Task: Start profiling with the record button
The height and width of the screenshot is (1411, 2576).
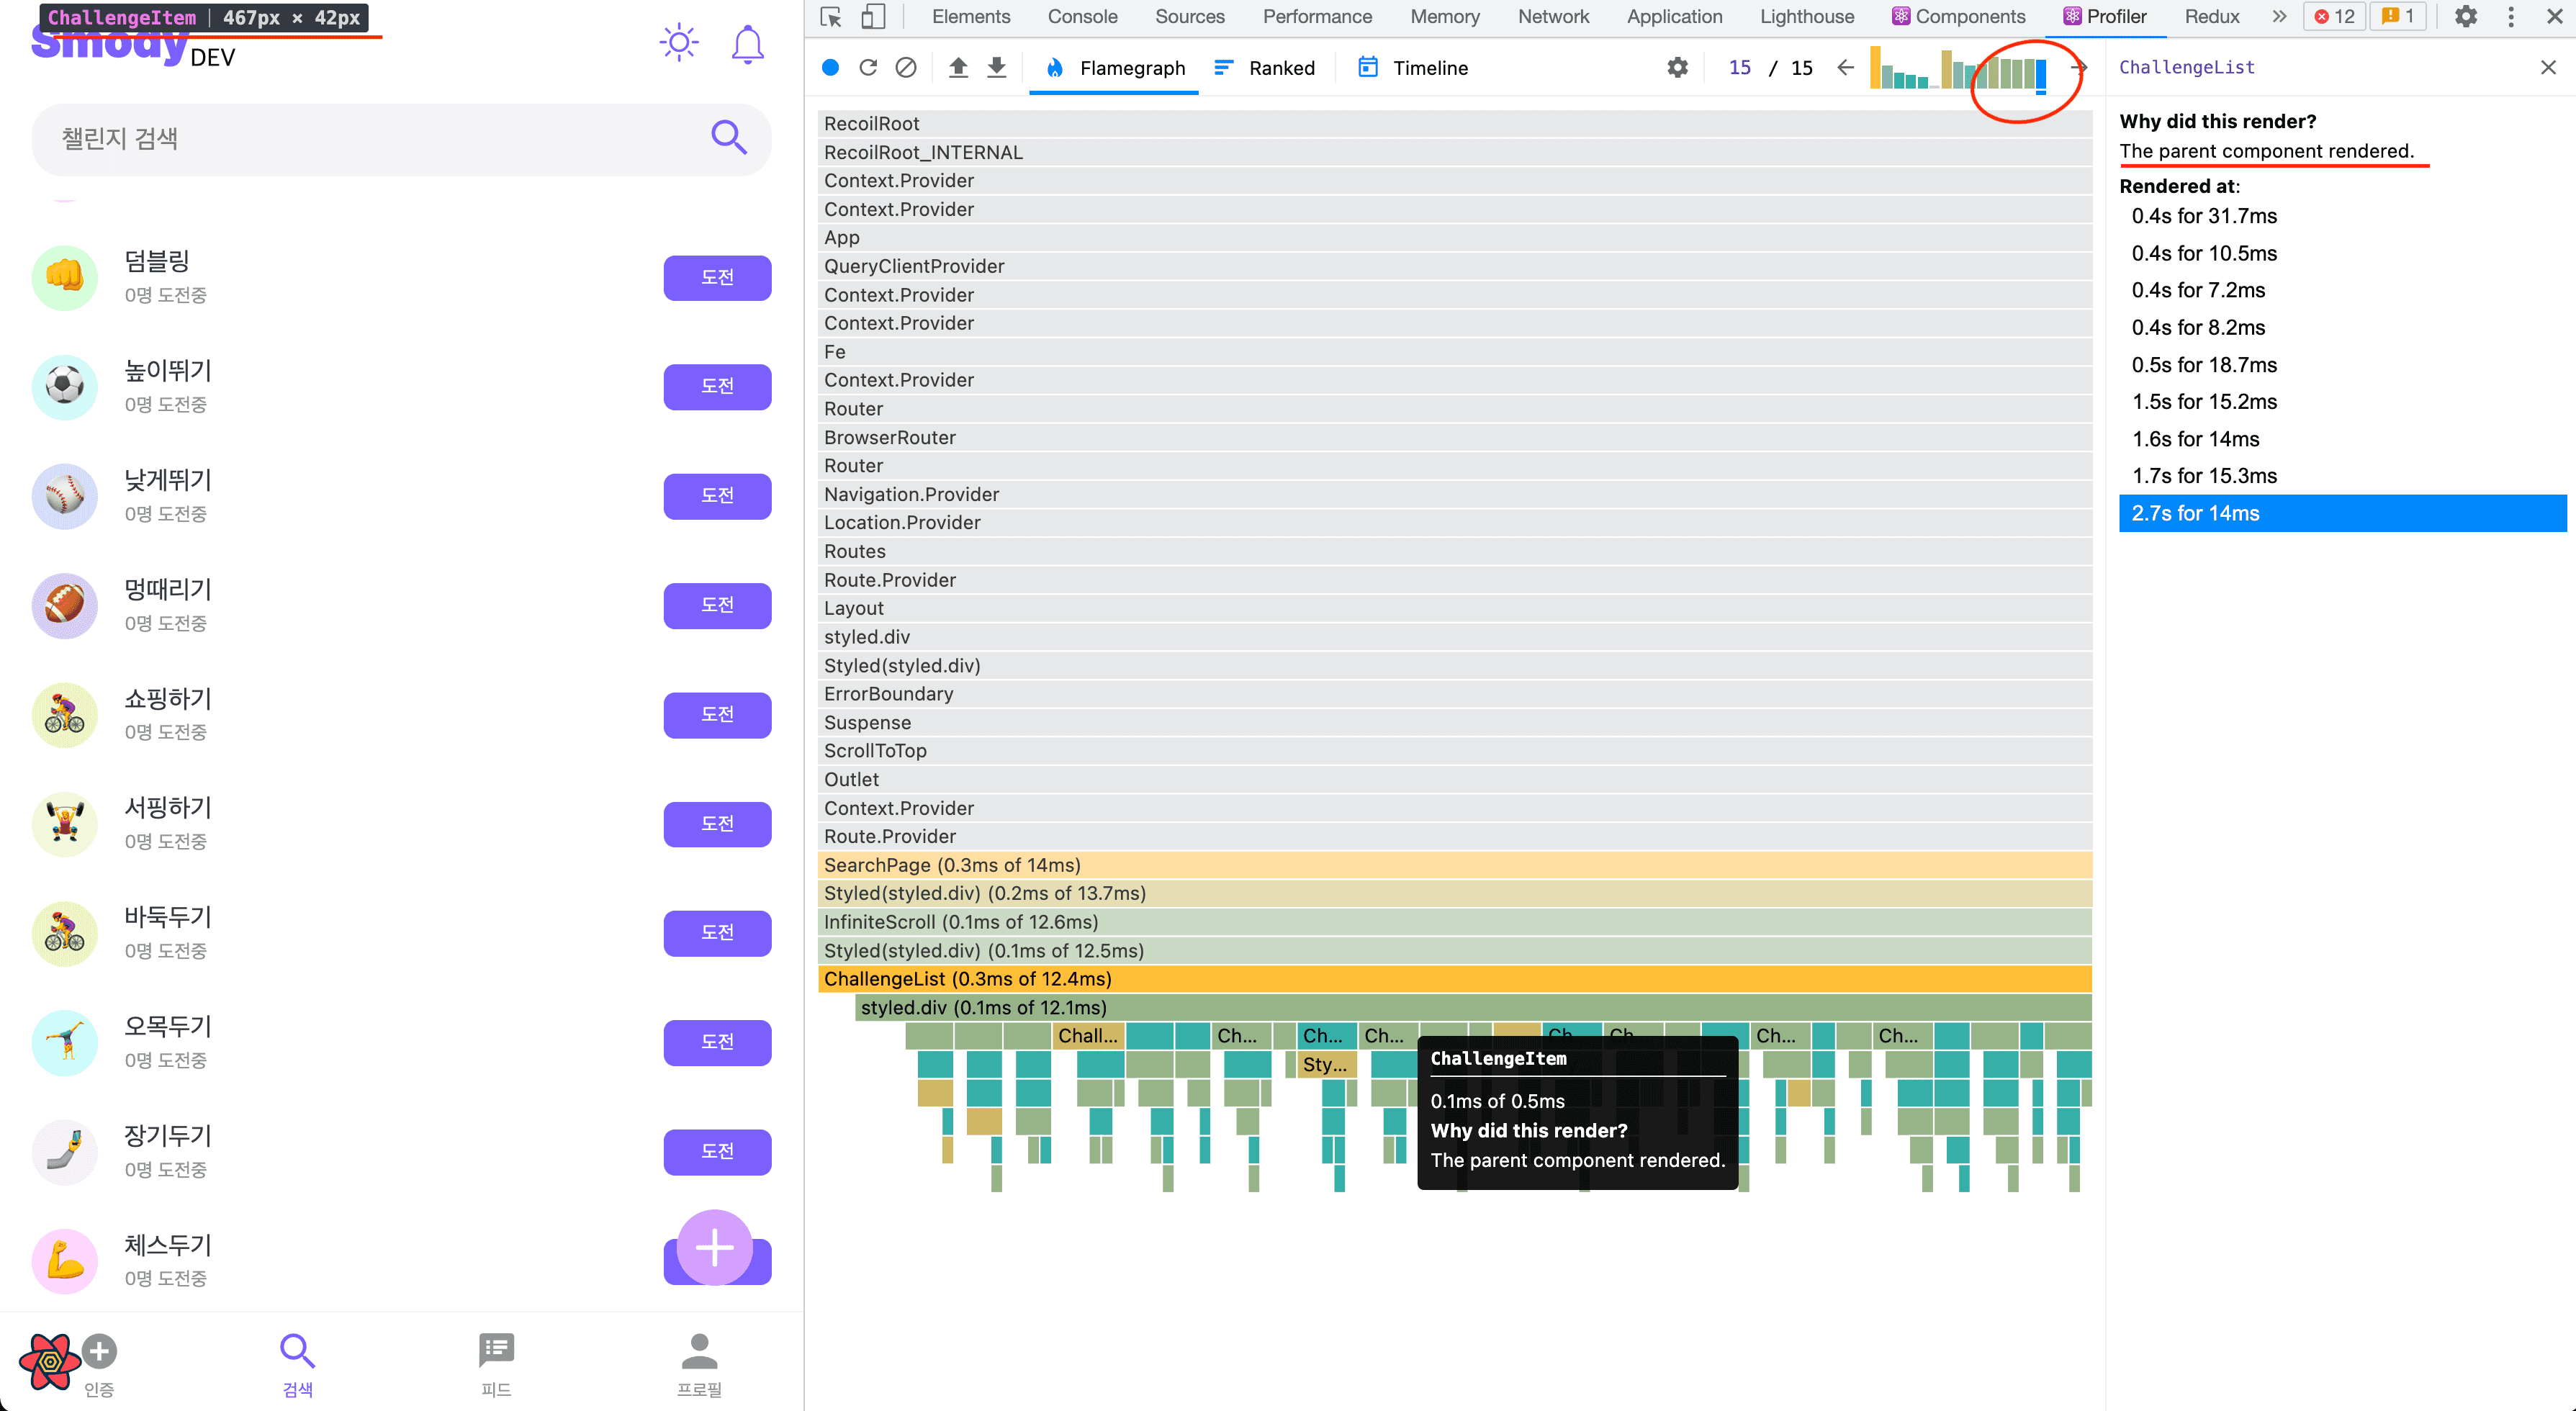Action: [x=830, y=67]
